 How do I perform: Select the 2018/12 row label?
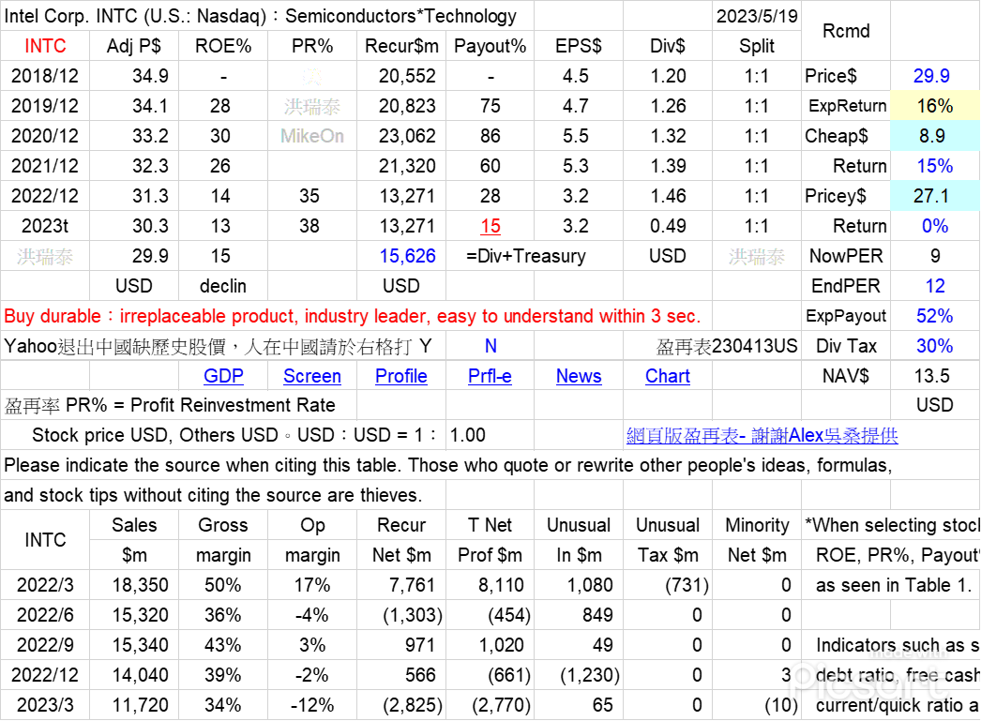tap(45, 76)
